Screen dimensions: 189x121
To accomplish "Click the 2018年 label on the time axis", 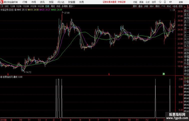I will (x=3, y=120).
